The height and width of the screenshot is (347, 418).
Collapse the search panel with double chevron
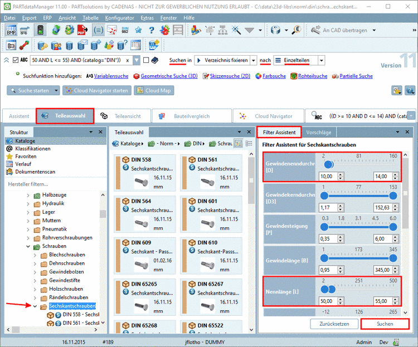(6, 60)
